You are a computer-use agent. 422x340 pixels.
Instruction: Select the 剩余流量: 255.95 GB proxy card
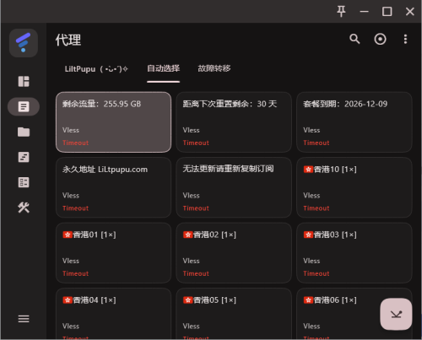[x=113, y=122]
